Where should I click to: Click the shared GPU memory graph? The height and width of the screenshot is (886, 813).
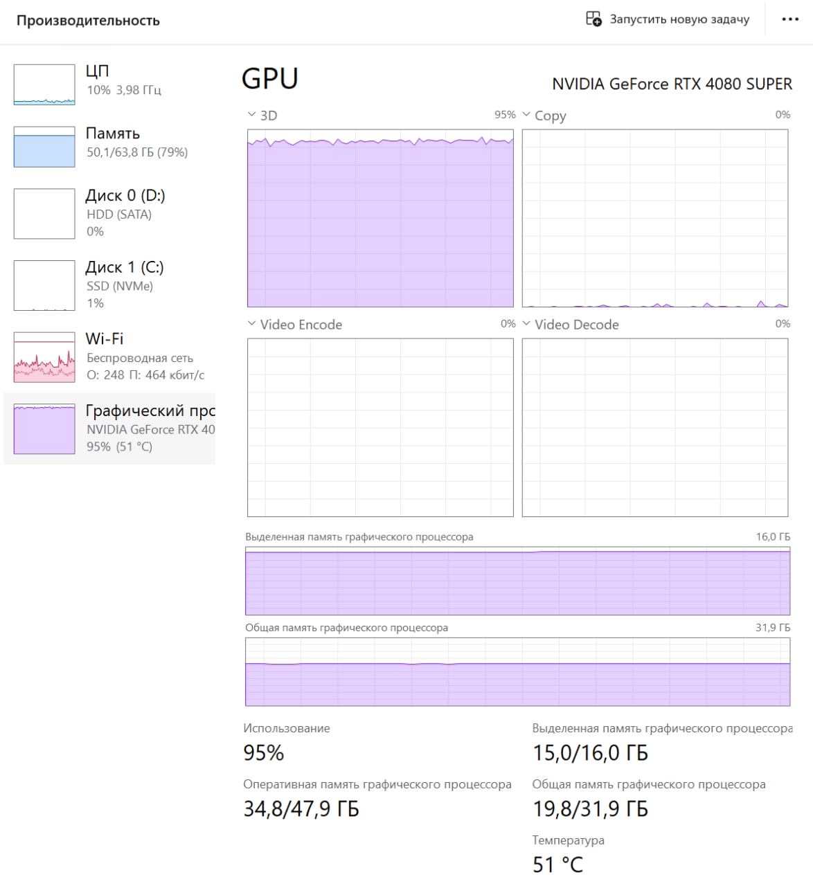coord(517,671)
